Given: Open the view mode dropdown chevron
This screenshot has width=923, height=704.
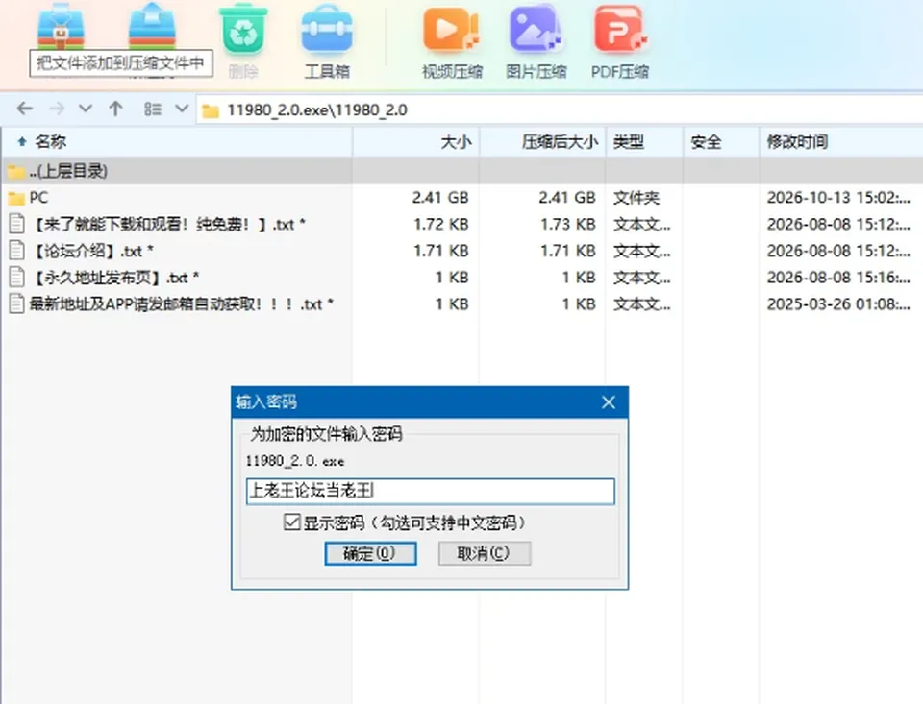Looking at the screenshot, I should tap(182, 109).
